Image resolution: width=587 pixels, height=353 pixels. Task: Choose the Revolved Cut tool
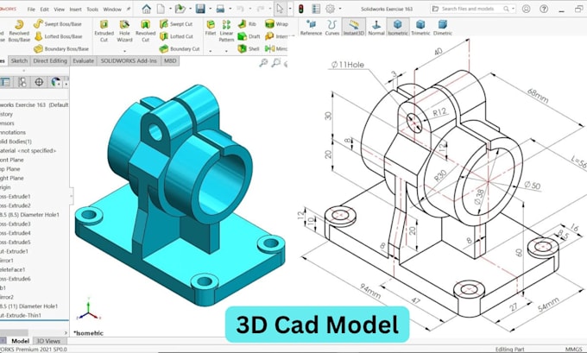click(145, 31)
